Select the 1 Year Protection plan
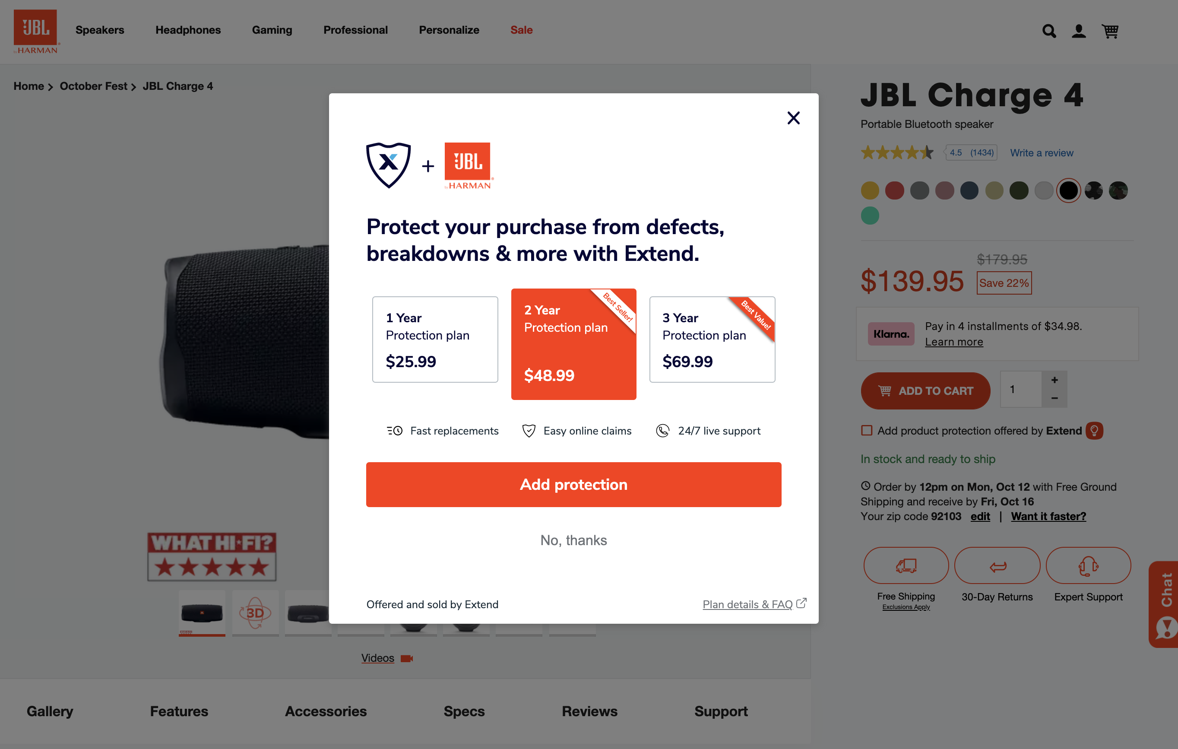 coord(435,339)
